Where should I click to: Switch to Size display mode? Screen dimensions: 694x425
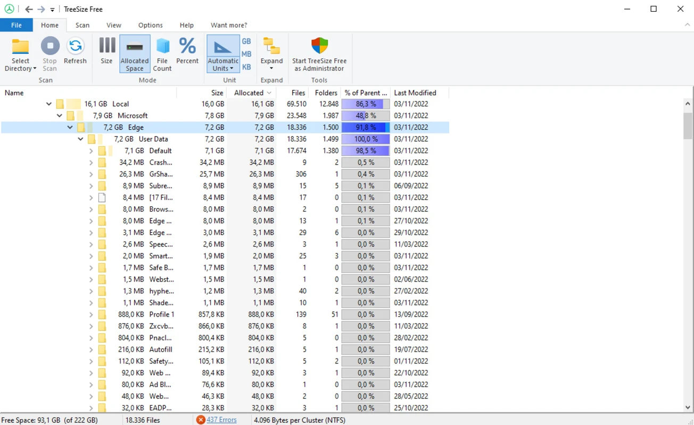pyautogui.click(x=106, y=52)
